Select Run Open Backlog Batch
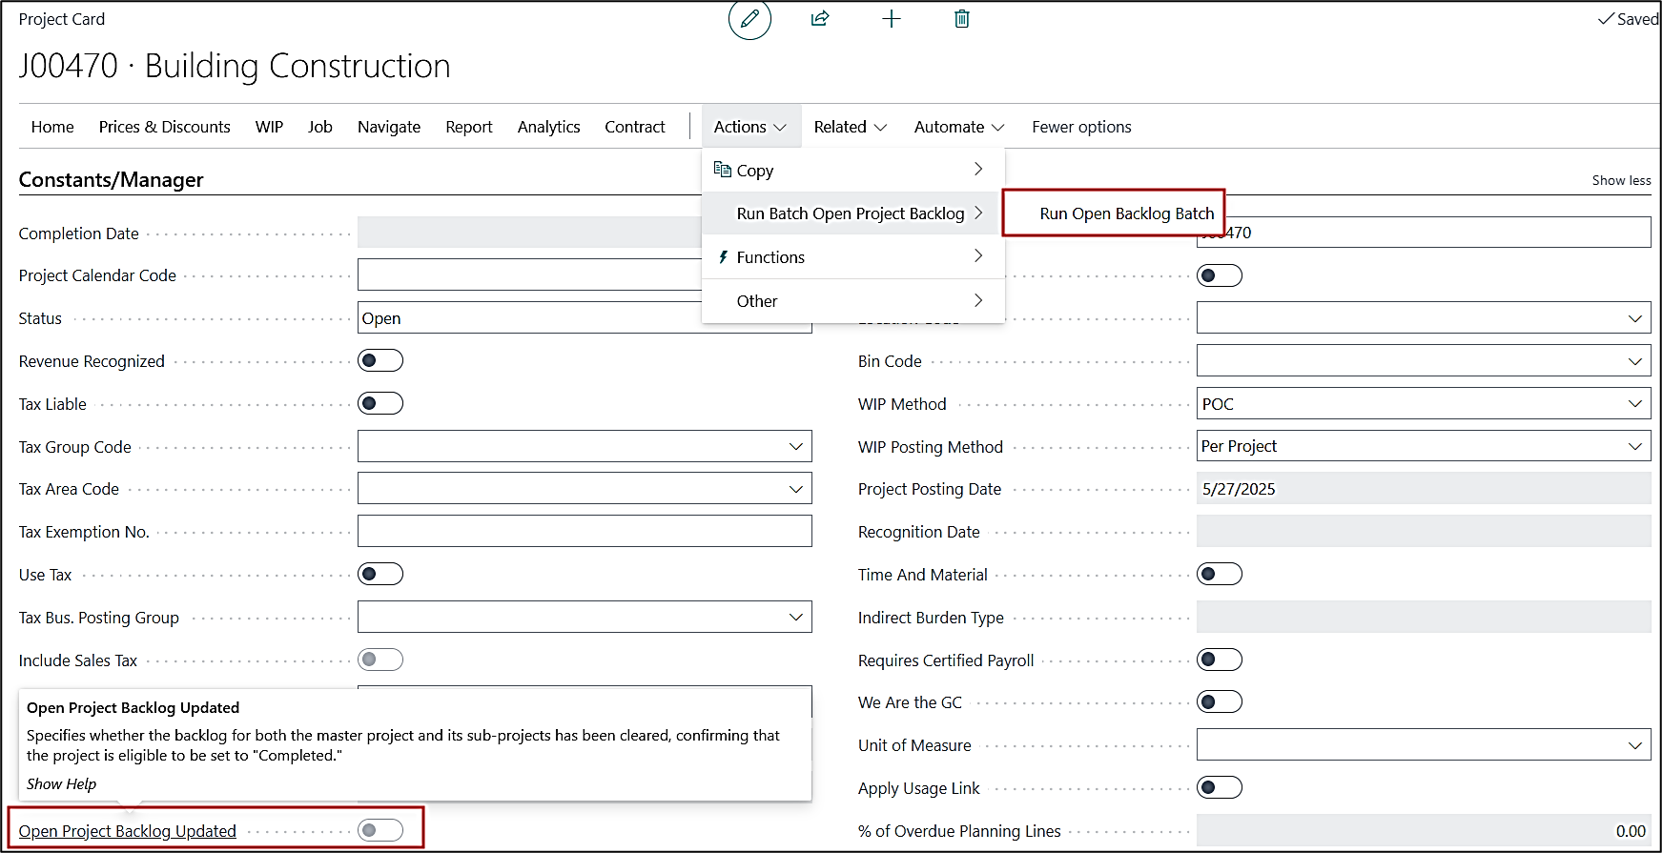The image size is (1662, 853). pos(1126,213)
